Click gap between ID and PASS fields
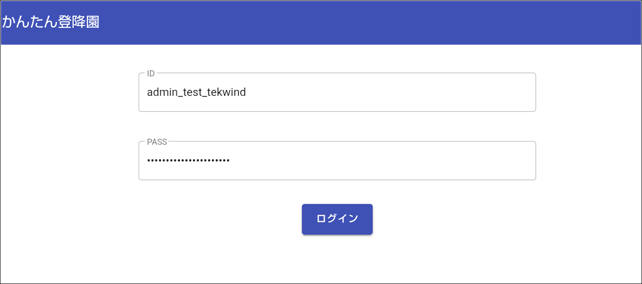The image size is (642, 284). (337, 126)
